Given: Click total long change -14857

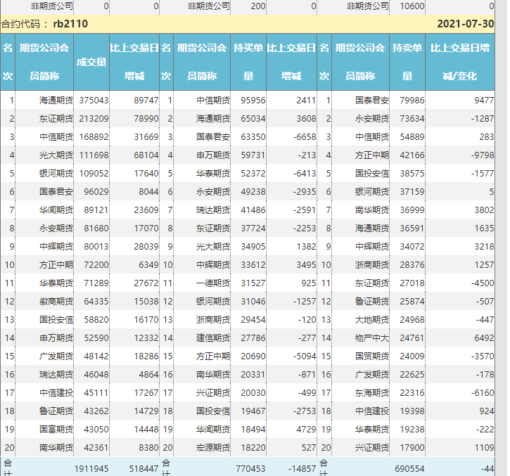Looking at the screenshot, I should pos(302,469).
